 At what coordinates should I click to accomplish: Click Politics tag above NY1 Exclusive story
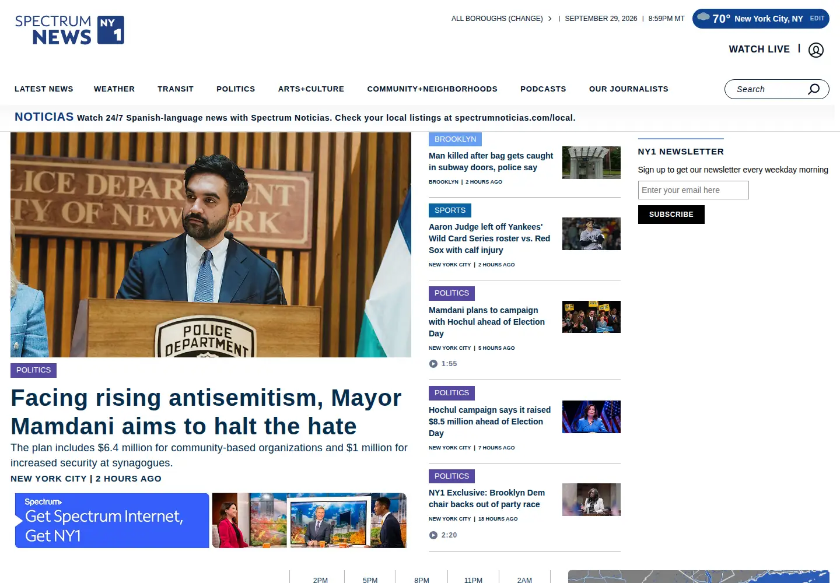point(452,476)
